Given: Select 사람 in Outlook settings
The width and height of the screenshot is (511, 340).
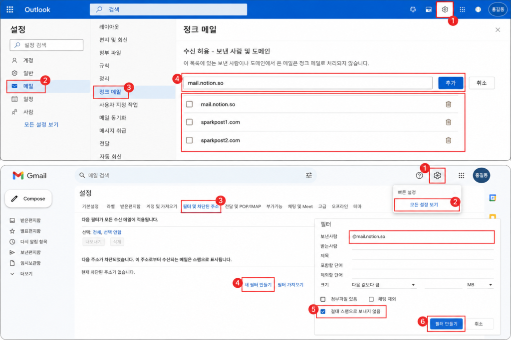Looking at the screenshot, I should point(28,112).
